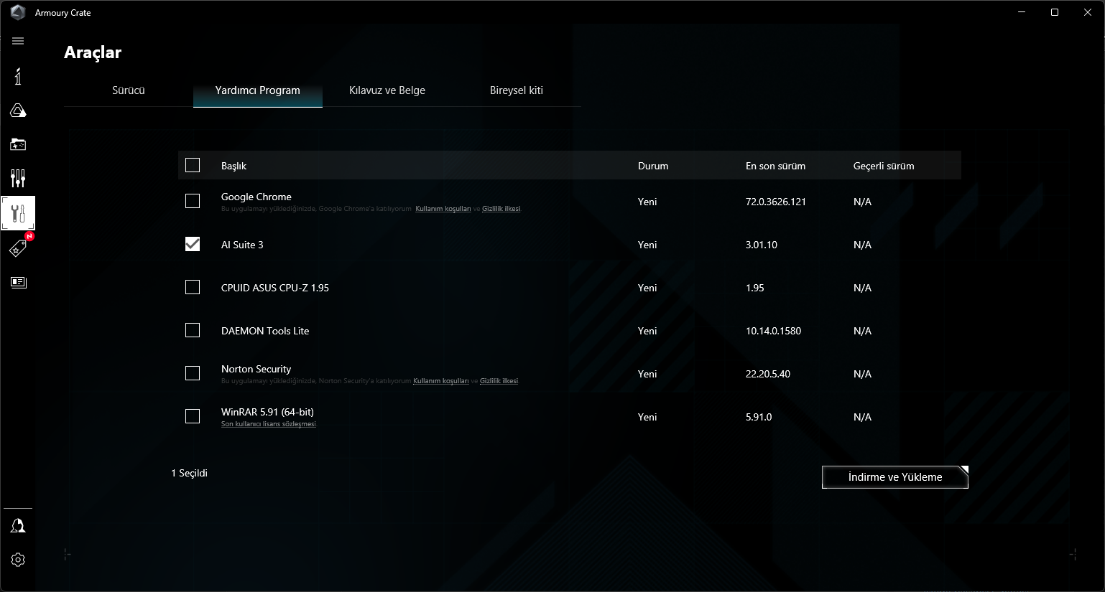The image size is (1105, 592).
Task: Click the Geçerli sürüm column header
Action: 884,166
